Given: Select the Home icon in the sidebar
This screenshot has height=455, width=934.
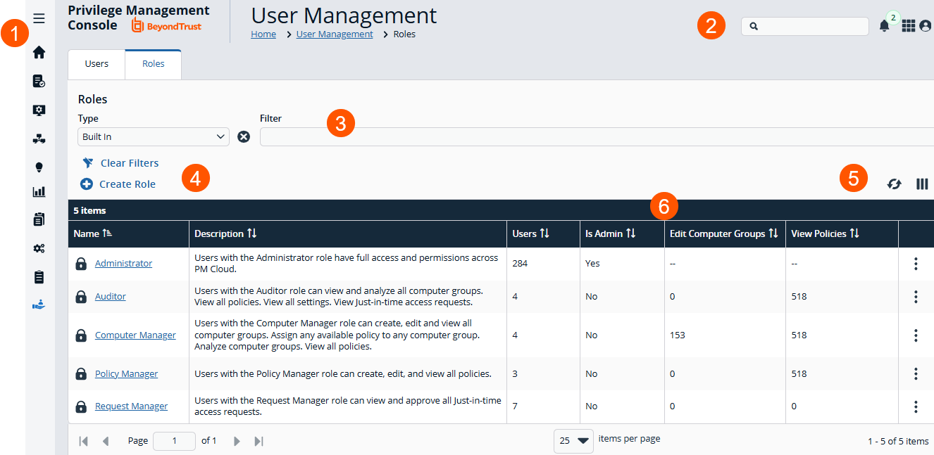Looking at the screenshot, I should click(39, 52).
